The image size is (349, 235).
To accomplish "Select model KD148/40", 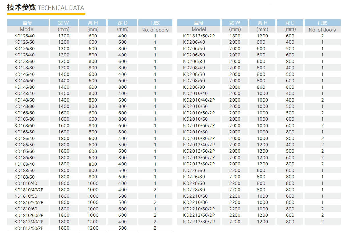I will (x=25, y=93).
